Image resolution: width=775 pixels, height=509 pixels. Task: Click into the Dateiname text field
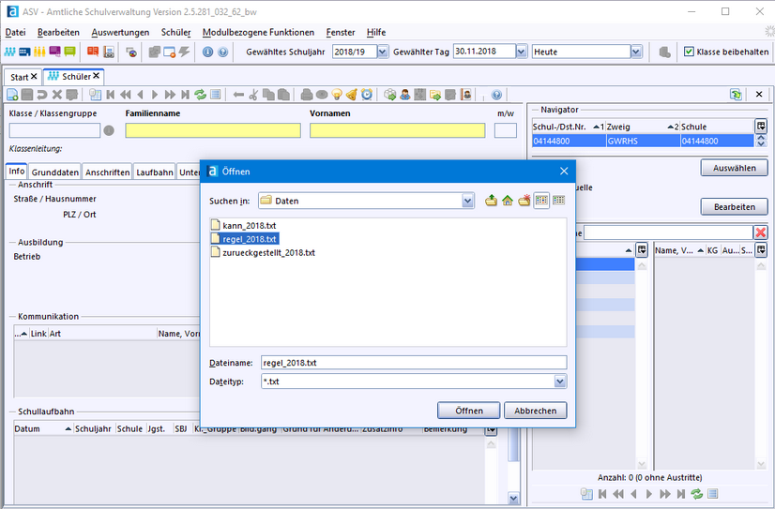[413, 362]
